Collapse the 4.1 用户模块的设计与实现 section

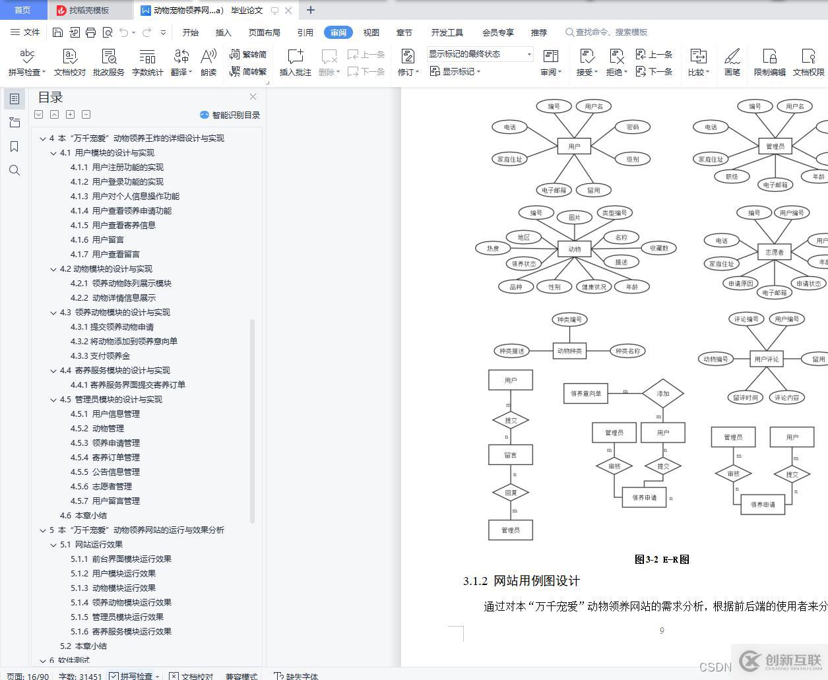[x=54, y=153]
